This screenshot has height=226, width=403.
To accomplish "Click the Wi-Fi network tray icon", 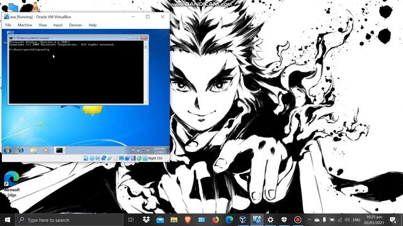I will 339,220.
